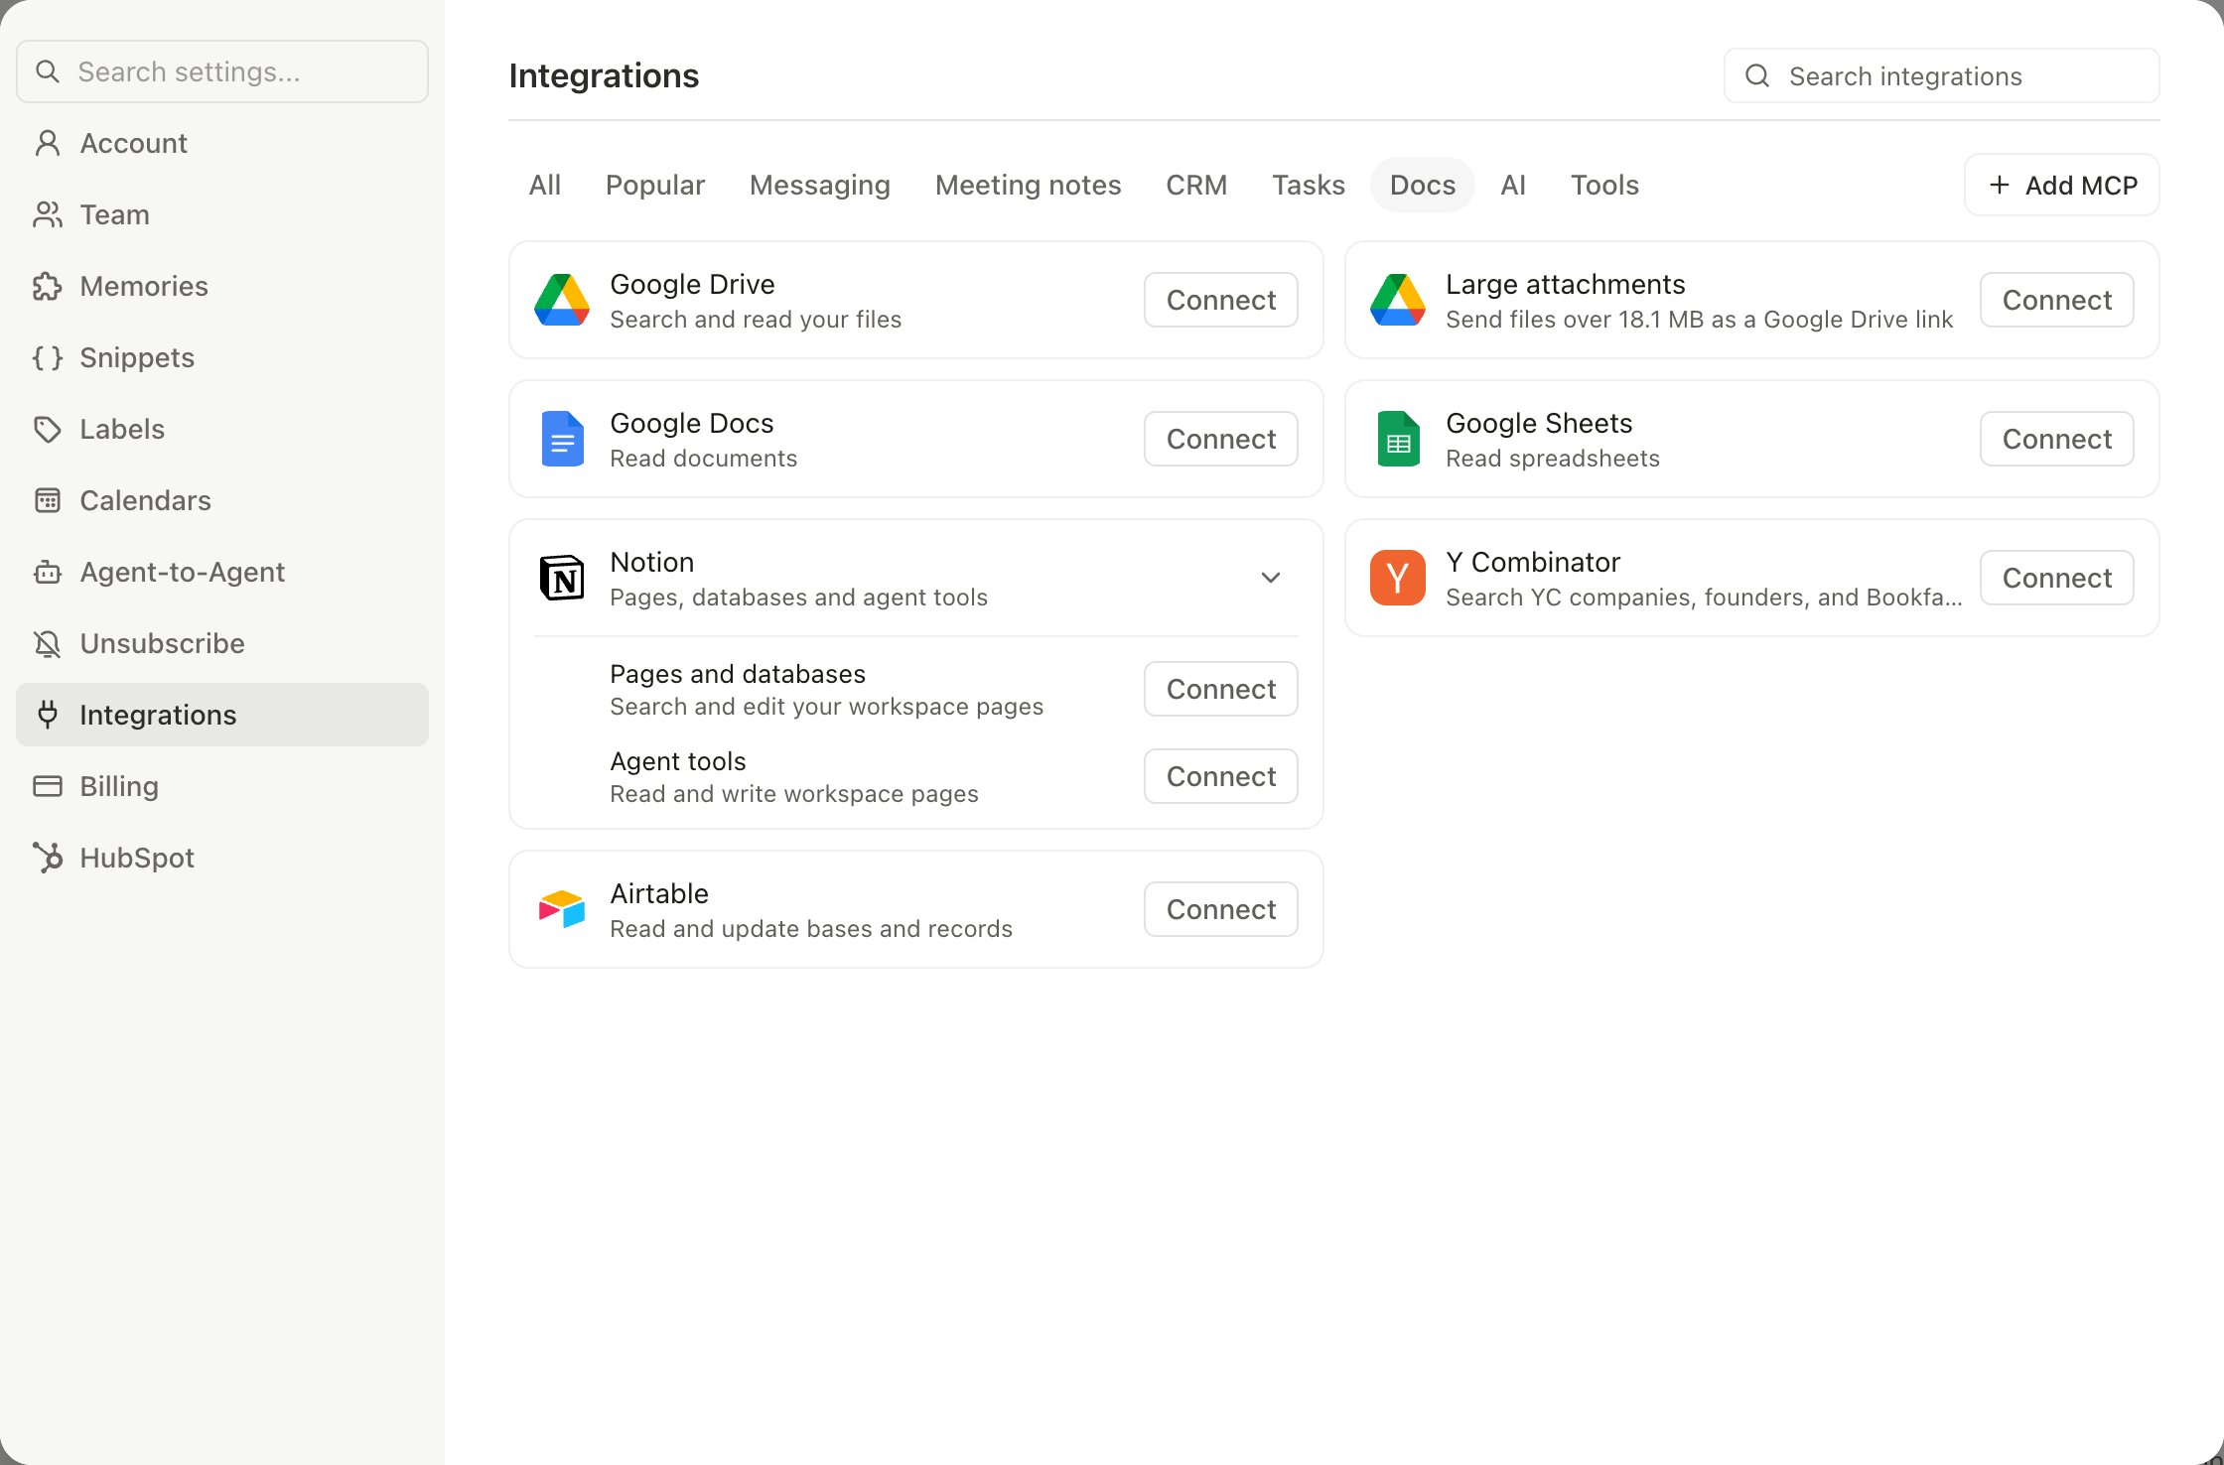Click the Agent-to-Agent robot icon
The image size is (2224, 1465).
pos(47,572)
